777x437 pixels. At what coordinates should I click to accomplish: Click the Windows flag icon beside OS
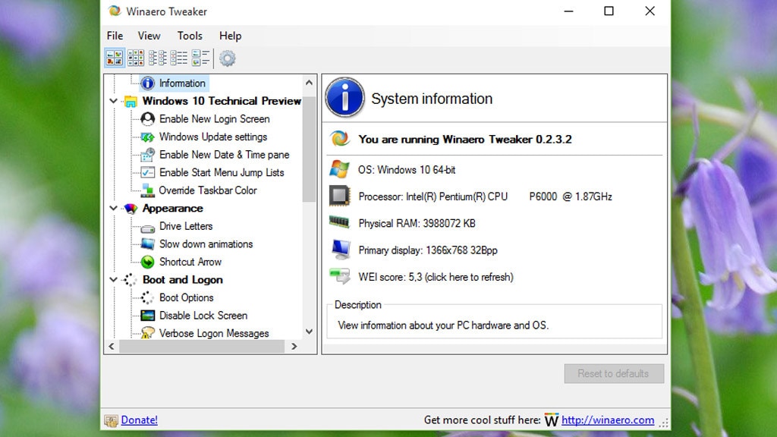click(339, 169)
